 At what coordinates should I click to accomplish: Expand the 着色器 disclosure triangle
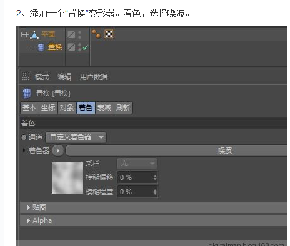tap(24, 150)
